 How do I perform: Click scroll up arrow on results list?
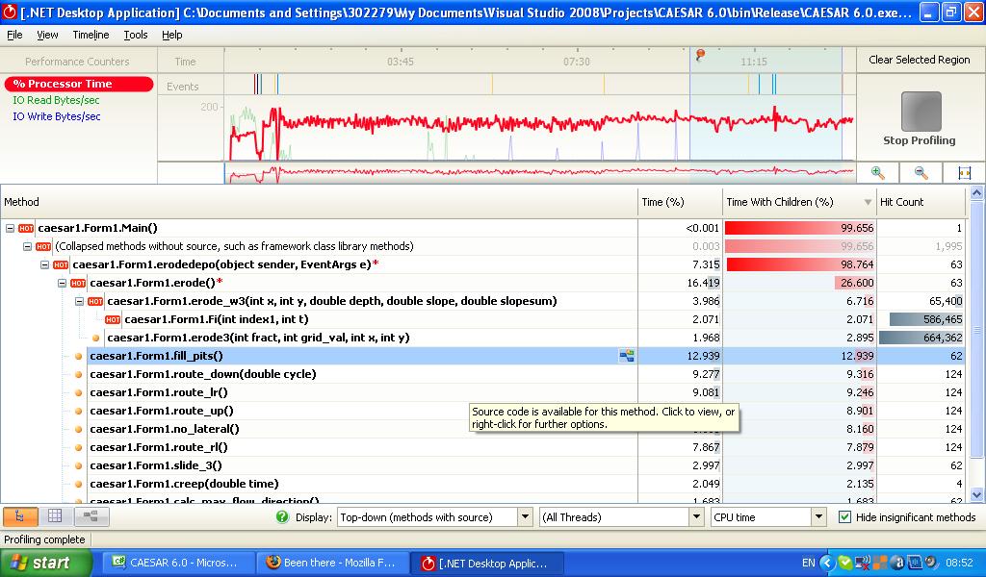[x=976, y=193]
